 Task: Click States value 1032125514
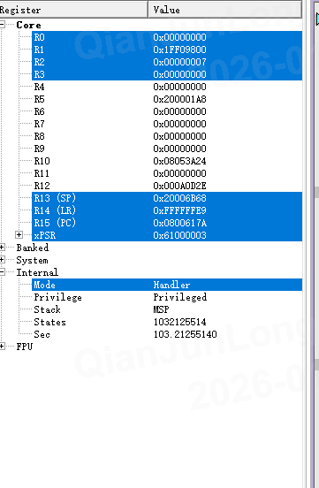click(x=179, y=322)
